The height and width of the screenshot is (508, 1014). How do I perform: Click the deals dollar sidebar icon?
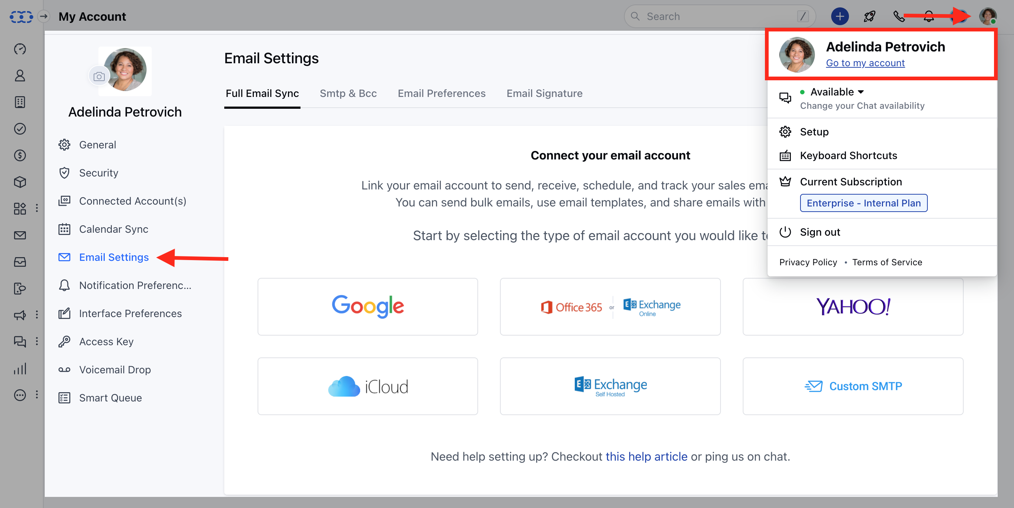(x=20, y=155)
